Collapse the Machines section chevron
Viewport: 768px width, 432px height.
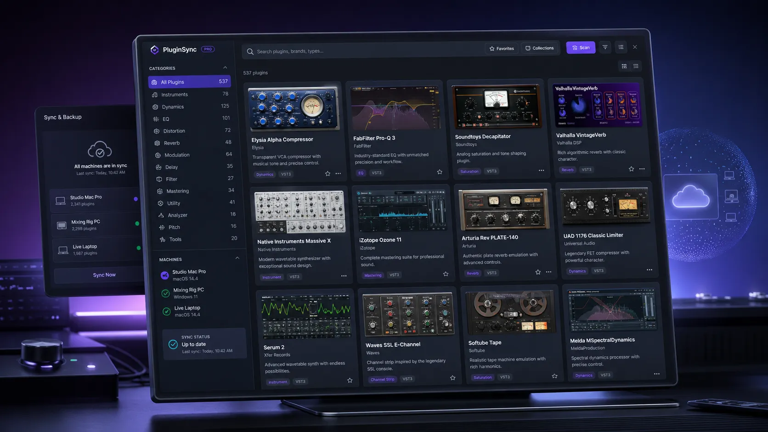(x=237, y=258)
